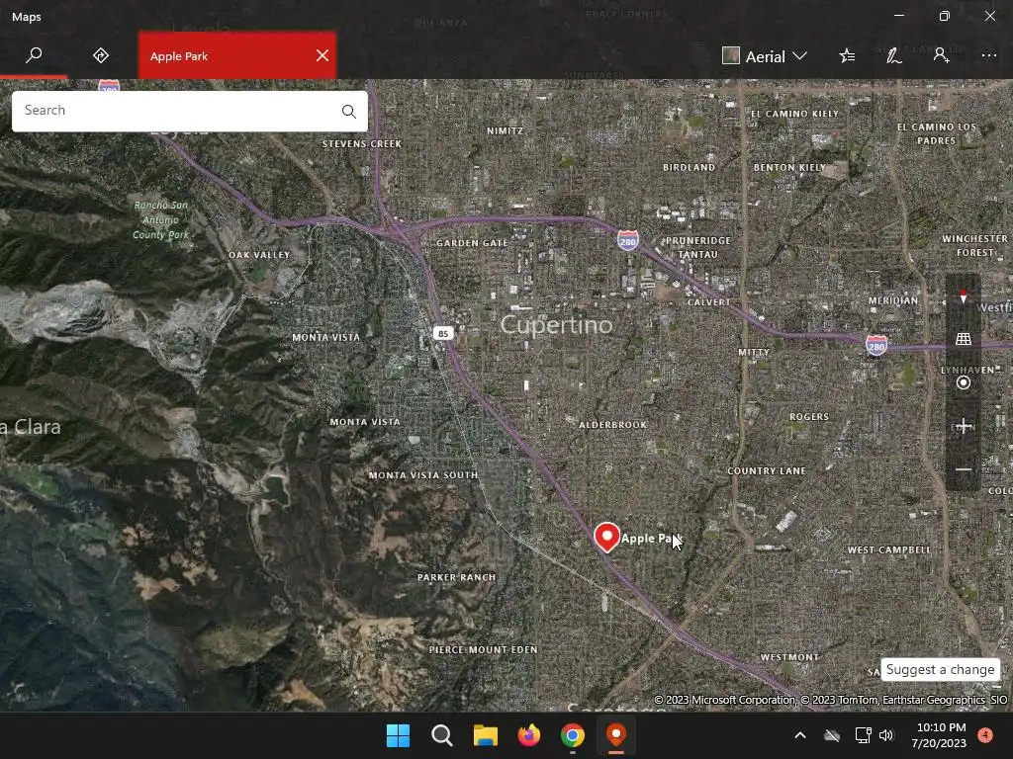1013x759 pixels.
Task: Click the Alderbrook neighborhood label
Action: click(x=612, y=425)
